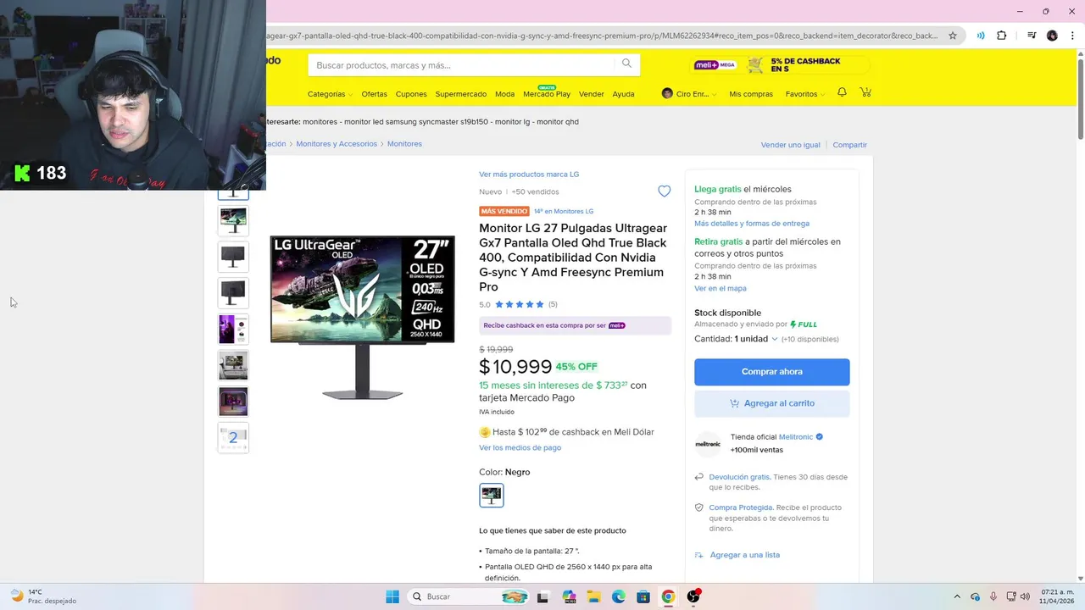Open OBS Studio from the taskbar
Image resolution: width=1085 pixels, height=610 pixels.
click(x=693, y=596)
